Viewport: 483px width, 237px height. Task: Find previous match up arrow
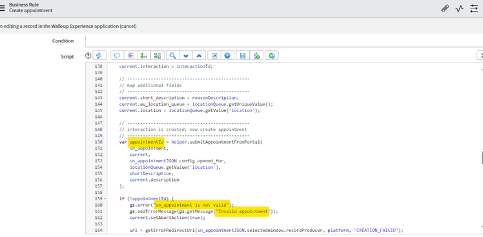200,55
